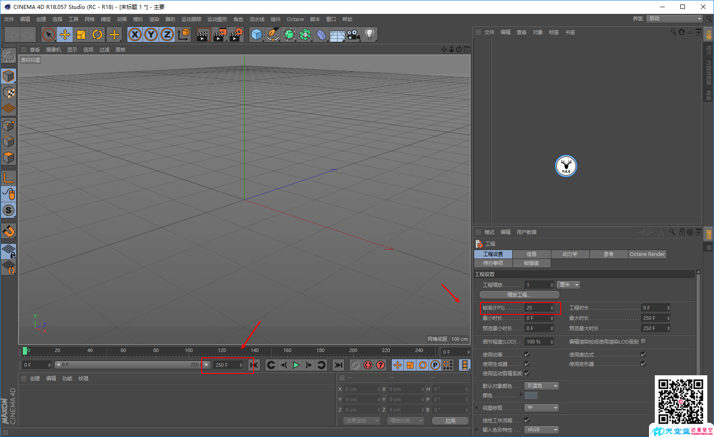Activate the Move tool in top toolbar
This screenshot has height=437, width=714.
pos(65,34)
